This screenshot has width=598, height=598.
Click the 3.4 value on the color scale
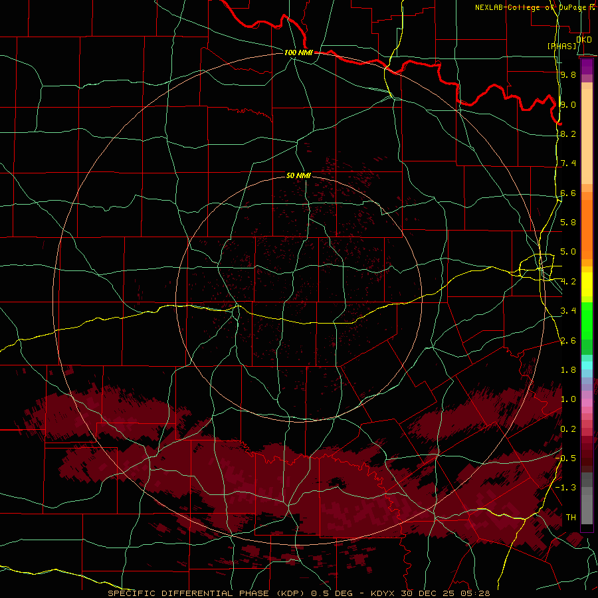pos(568,310)
